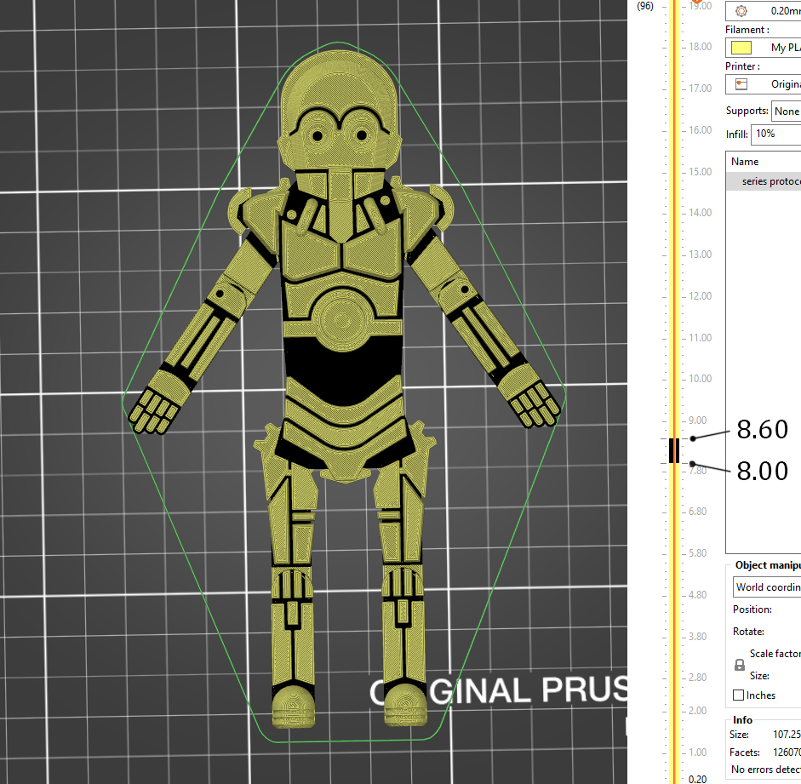Click the Name column header
Screen dimensions: 801x784
click(x=744, y=162)
